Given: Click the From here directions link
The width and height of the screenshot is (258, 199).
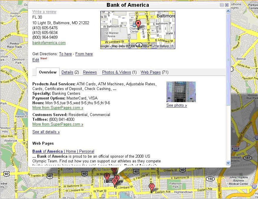Looking at the screenshot, I should click(x=84, y=54).
